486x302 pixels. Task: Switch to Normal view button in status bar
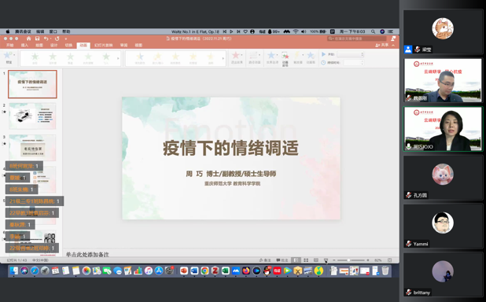pyautogui.click(x=296, y=260)
